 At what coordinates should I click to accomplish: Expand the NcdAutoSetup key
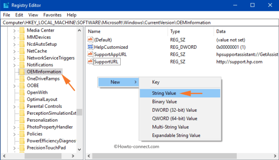pos(14,44)
